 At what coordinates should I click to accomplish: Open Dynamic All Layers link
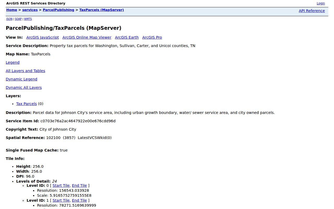[24, 88]
